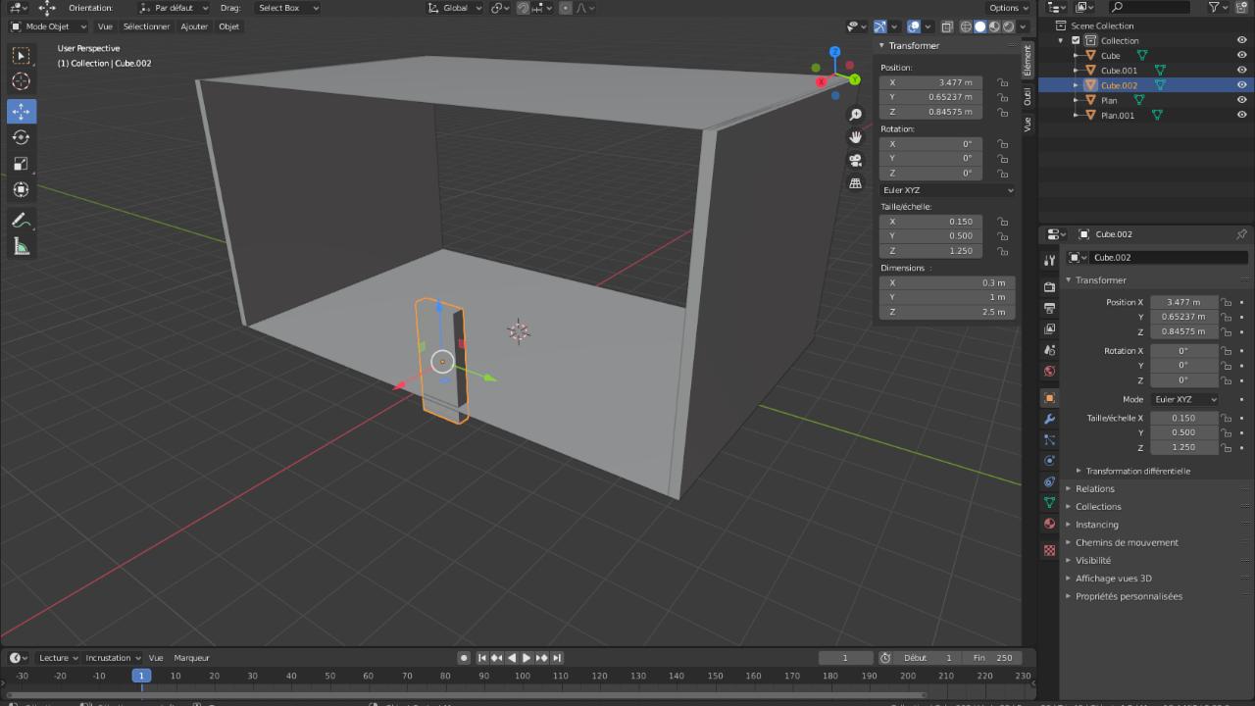The image size is (1255, 706).
Task: Open the Scene properties tab icon
Action: [1049, 350]
